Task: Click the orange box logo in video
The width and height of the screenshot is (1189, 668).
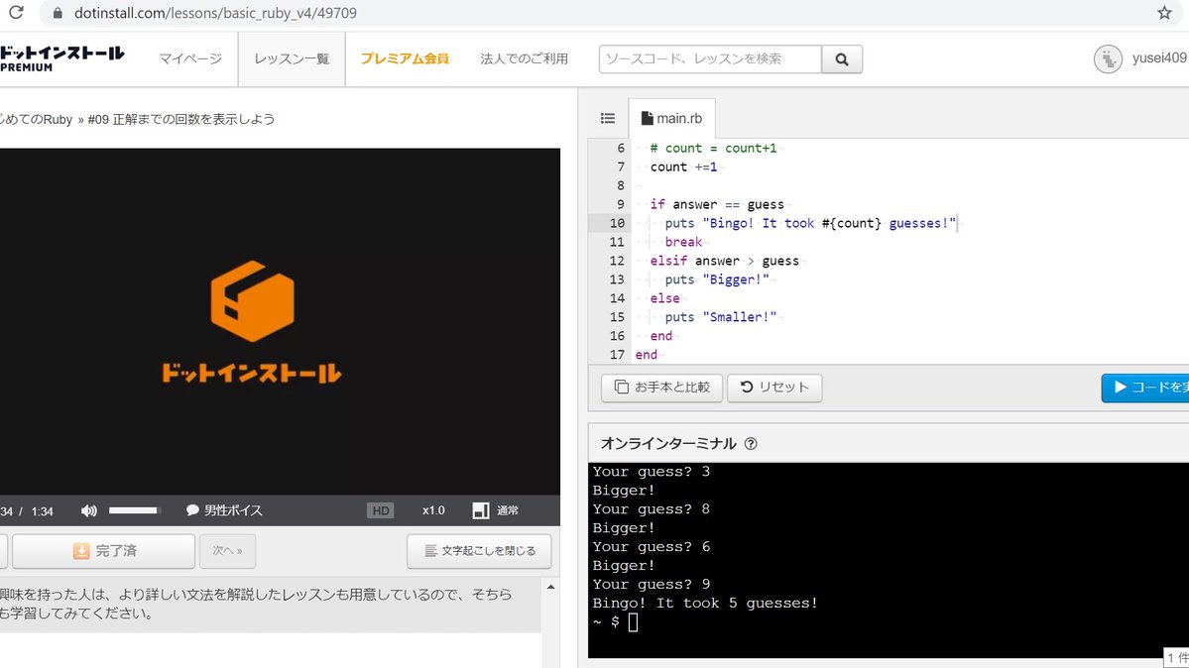Action: click(x=253, y=301)
